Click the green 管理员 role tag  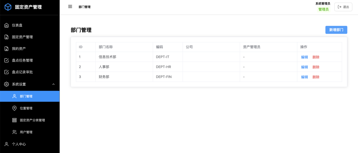click(323, 9)
